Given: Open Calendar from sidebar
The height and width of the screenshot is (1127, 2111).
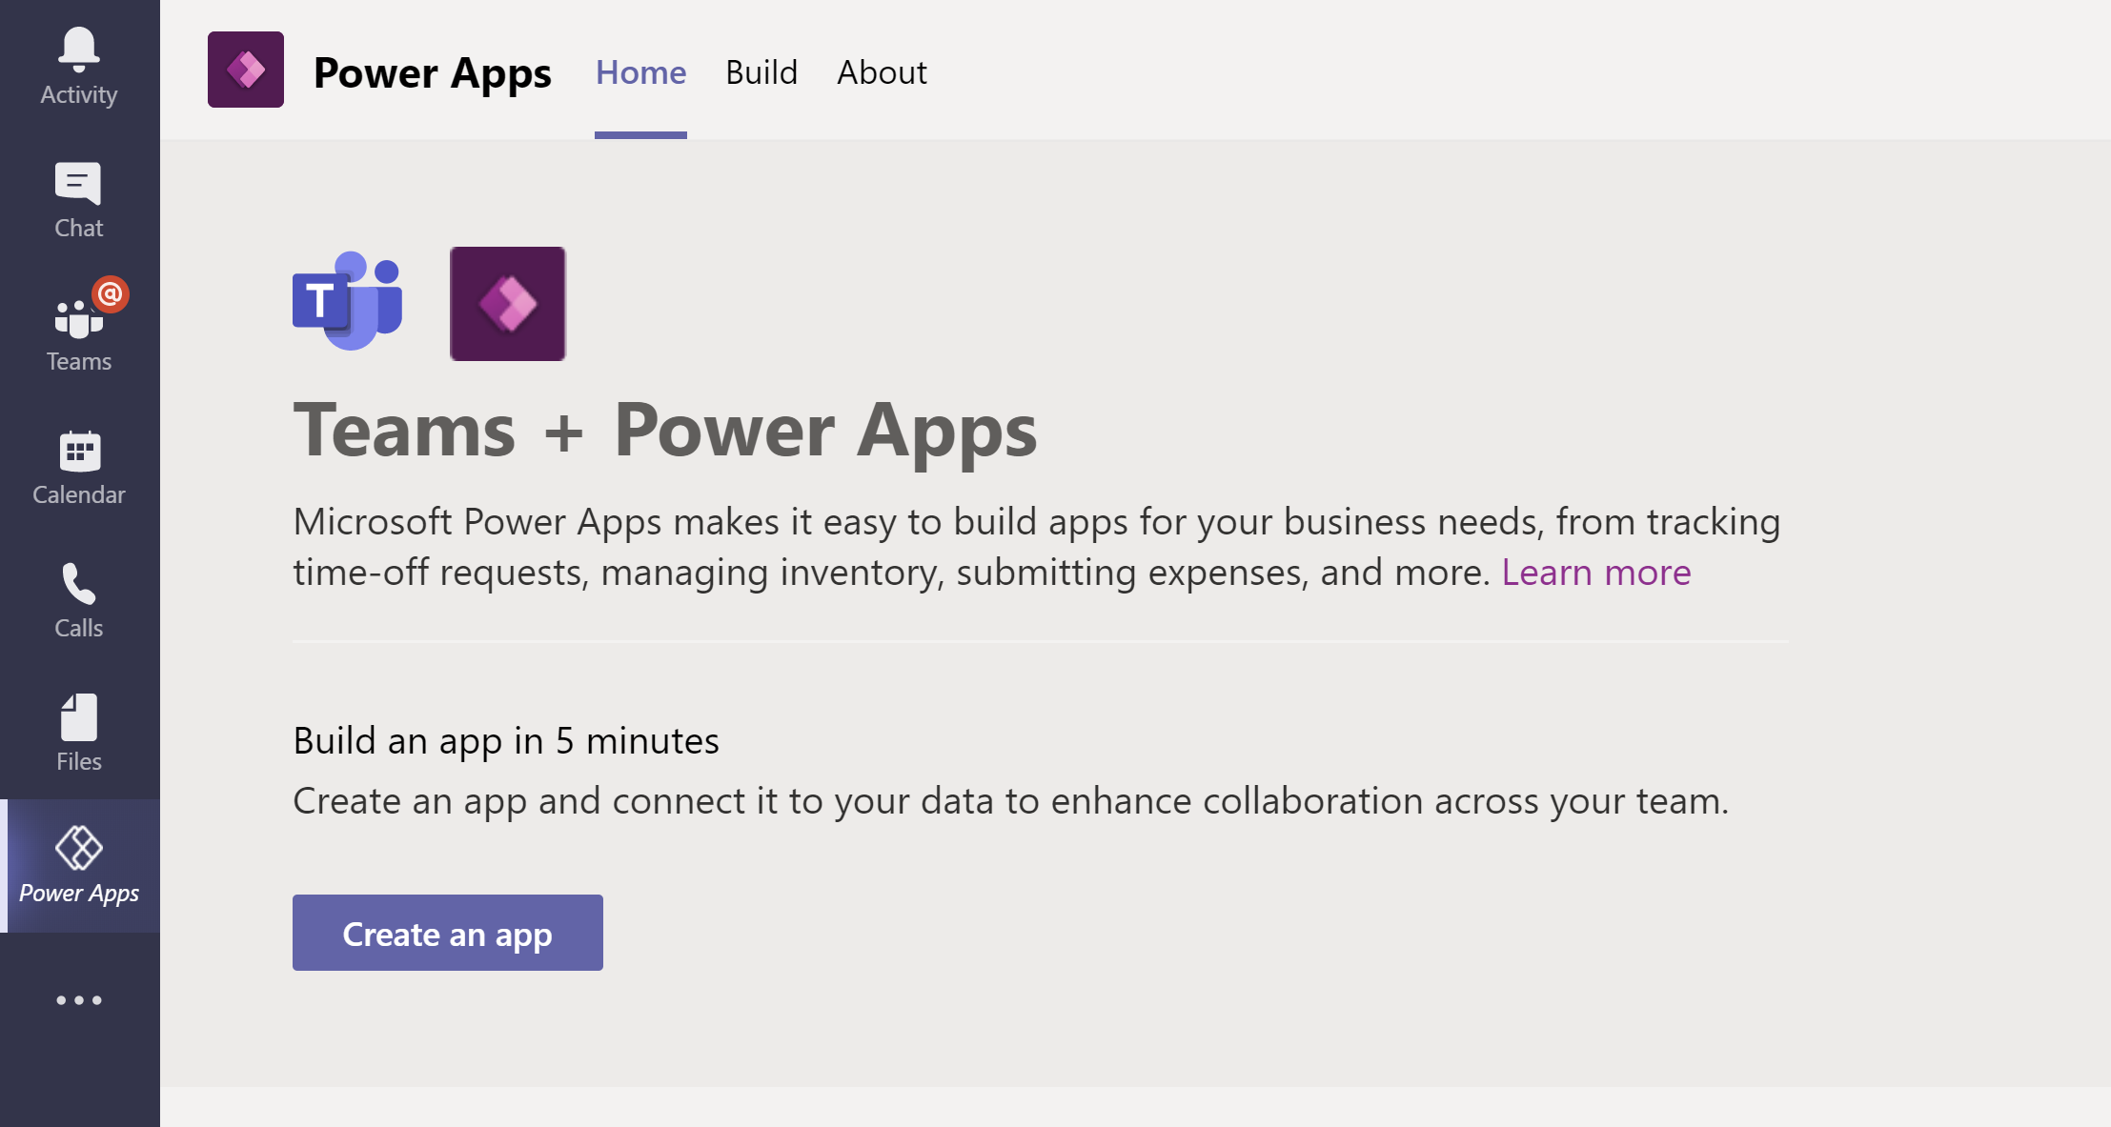Looking at the screenshot, I should click(78, 467).
